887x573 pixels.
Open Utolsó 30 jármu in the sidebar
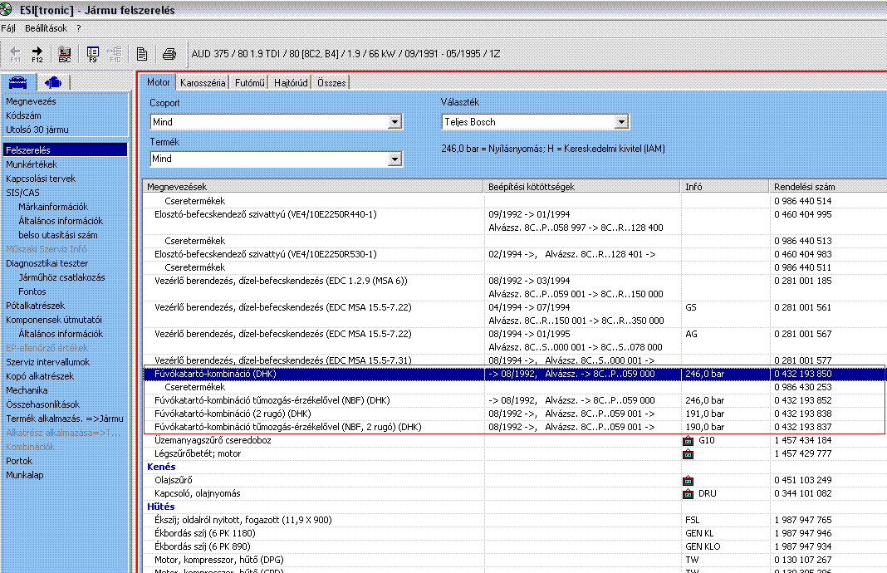coord(37,130)
